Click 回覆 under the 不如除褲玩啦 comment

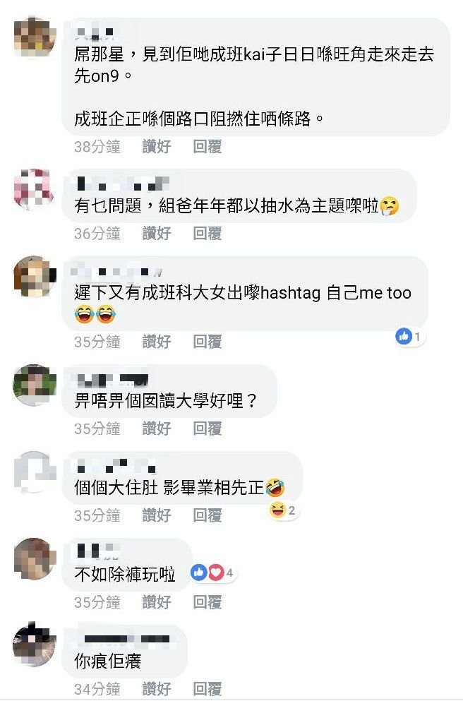[x=207, y=601]
